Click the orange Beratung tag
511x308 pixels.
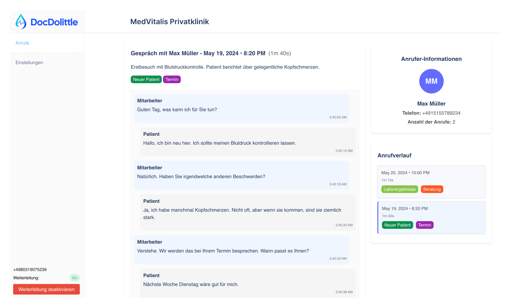[x=432, y=189]
